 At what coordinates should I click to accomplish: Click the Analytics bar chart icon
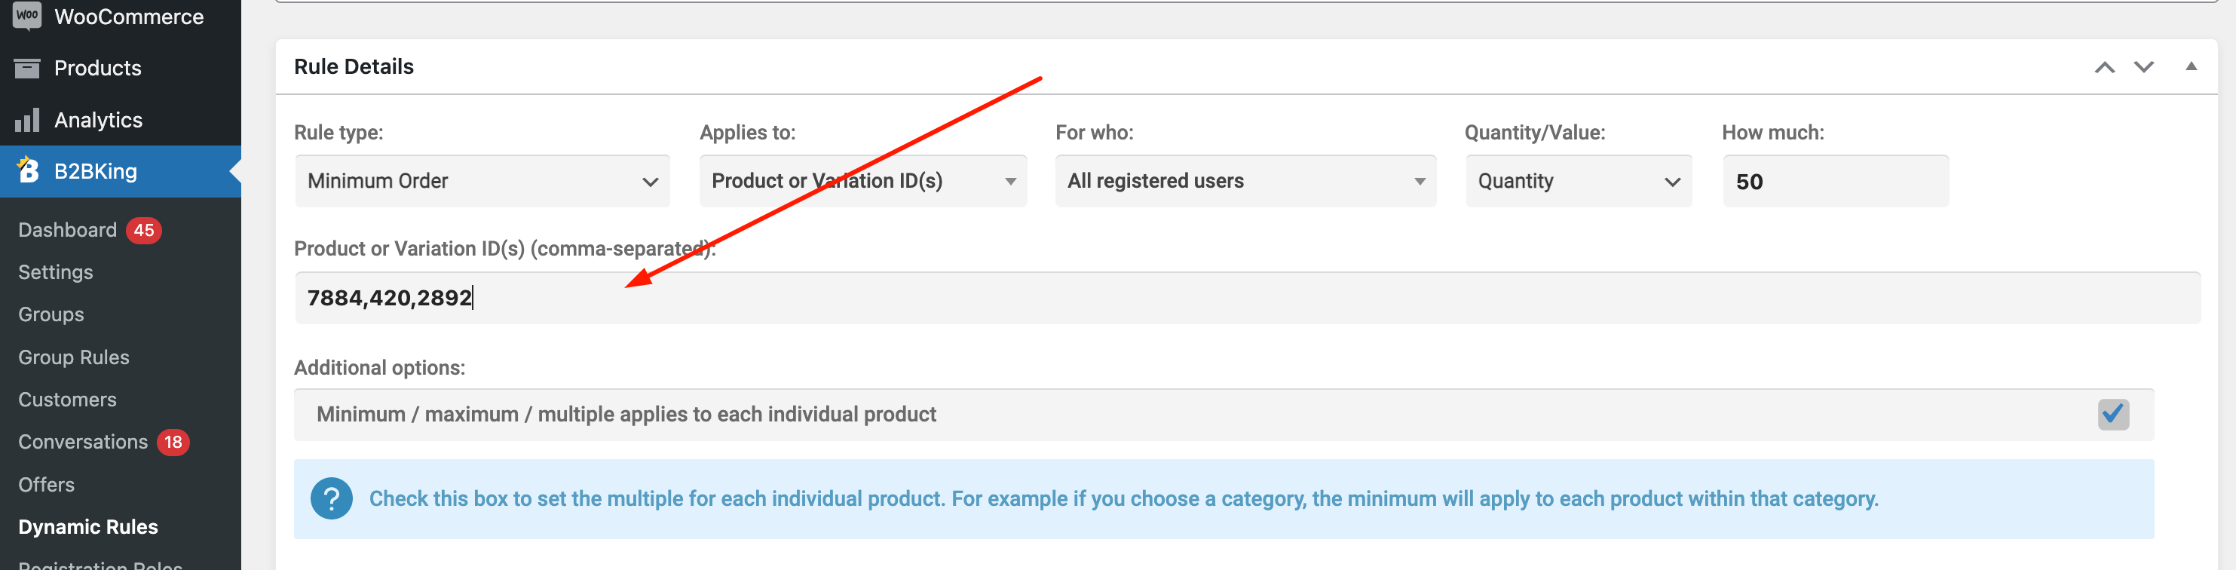click(27, 120)
